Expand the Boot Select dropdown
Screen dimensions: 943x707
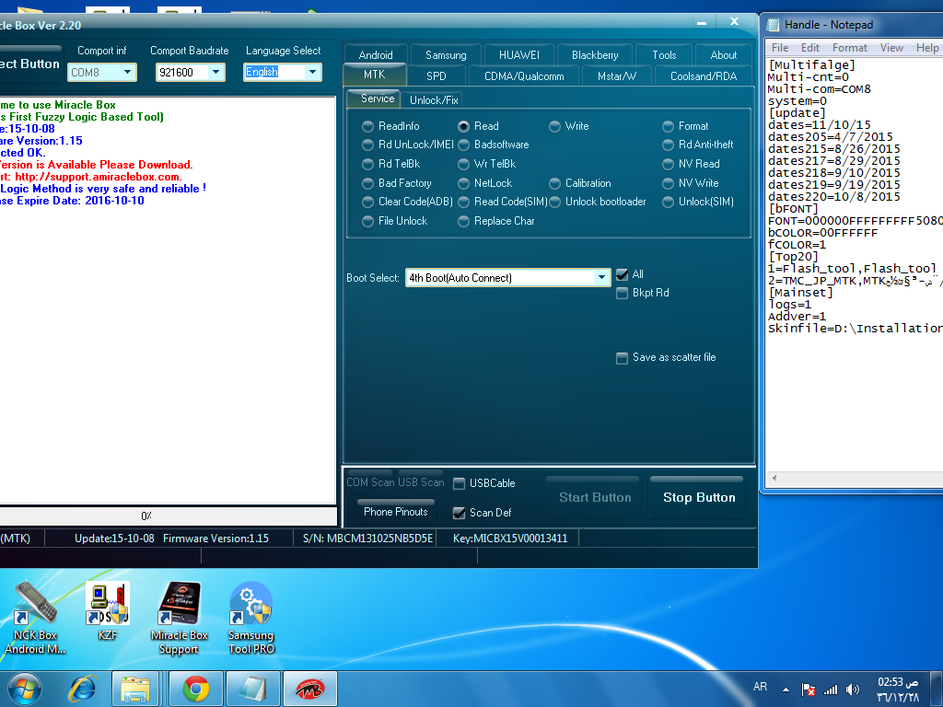click(600, 278)
